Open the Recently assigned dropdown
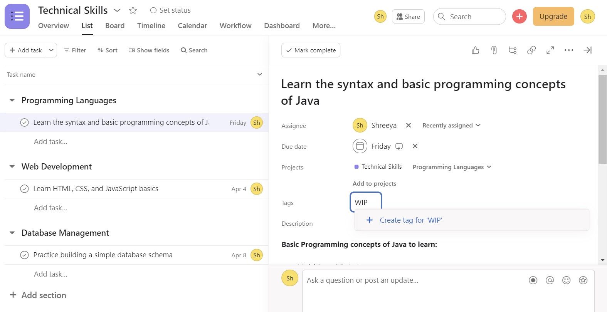607x312 pixels. pos(451,126)
